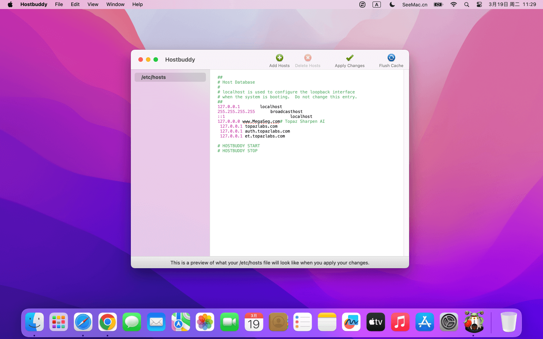Open Launchpad from the Dock
This screenshot has width=543, height=339.
coord(59,322)
